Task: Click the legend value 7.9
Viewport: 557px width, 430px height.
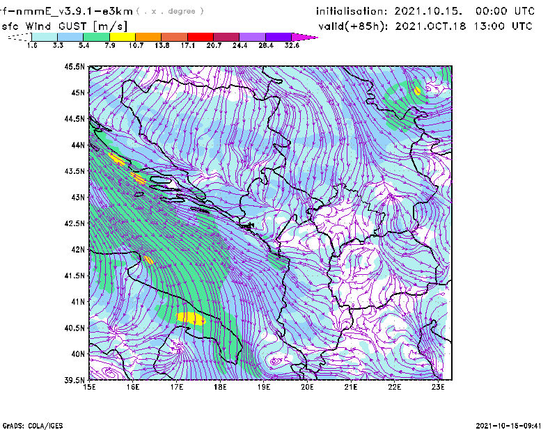Action: (110, 45)
